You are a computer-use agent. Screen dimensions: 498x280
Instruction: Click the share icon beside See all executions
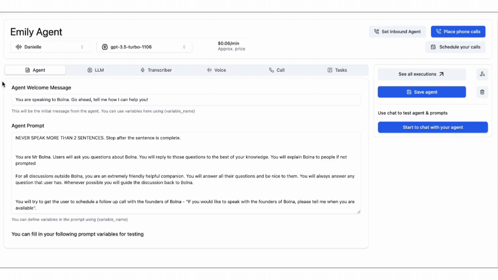pos(482,74)
